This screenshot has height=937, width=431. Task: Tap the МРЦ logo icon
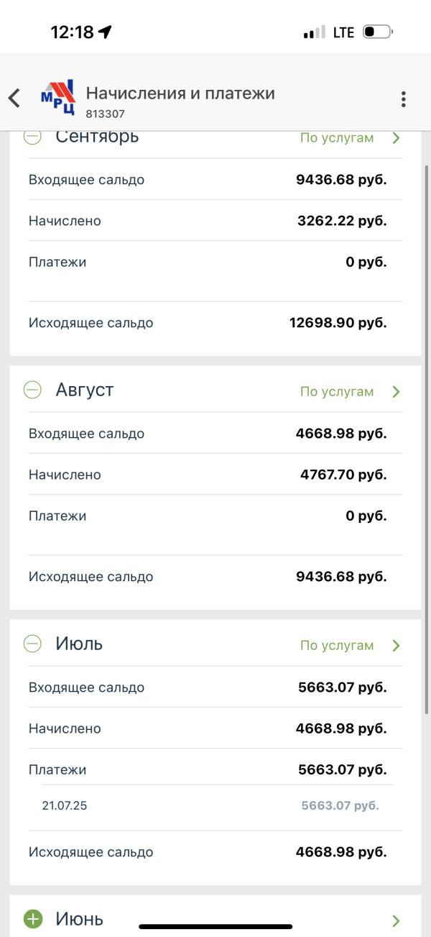[x=57, y=99]
